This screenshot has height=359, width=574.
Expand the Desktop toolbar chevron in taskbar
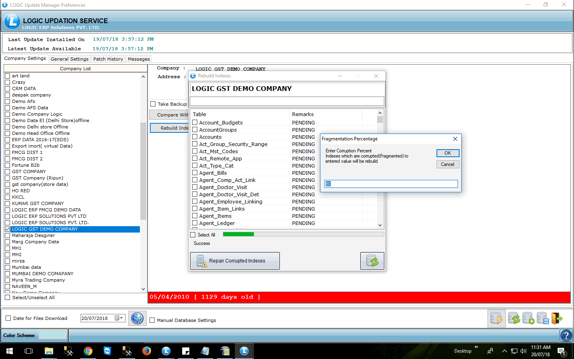[476, 347]
